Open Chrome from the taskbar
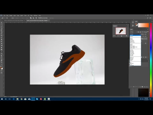 coord(21,99)
